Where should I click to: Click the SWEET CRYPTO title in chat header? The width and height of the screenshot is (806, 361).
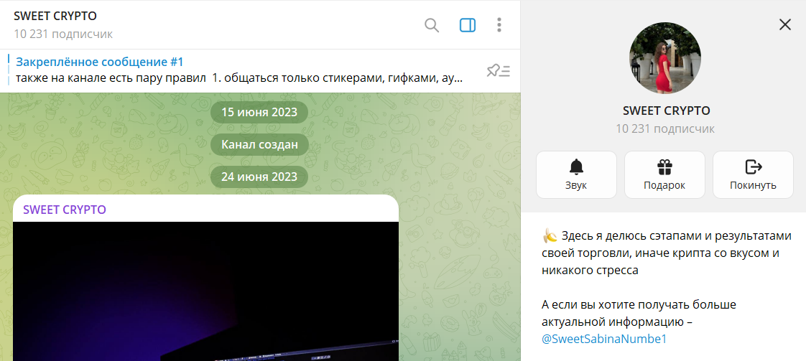point(55,16)
